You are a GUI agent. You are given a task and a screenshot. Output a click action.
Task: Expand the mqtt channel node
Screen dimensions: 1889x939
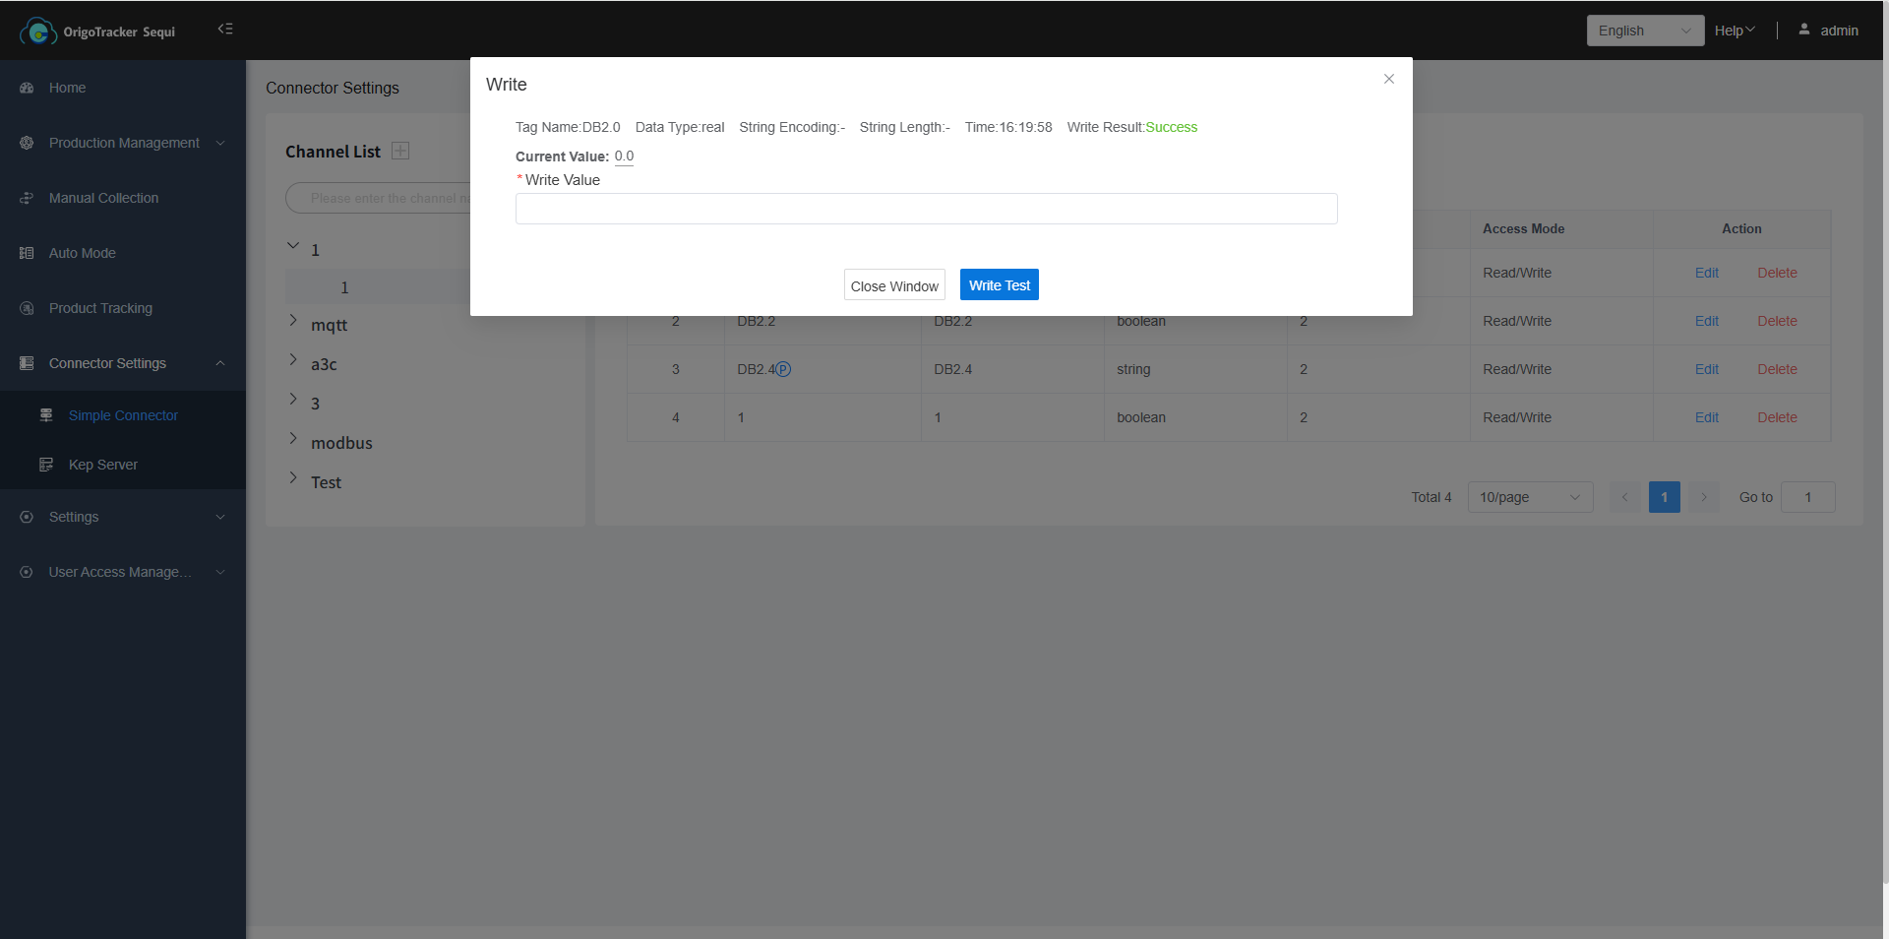click(x=293, y=321)
